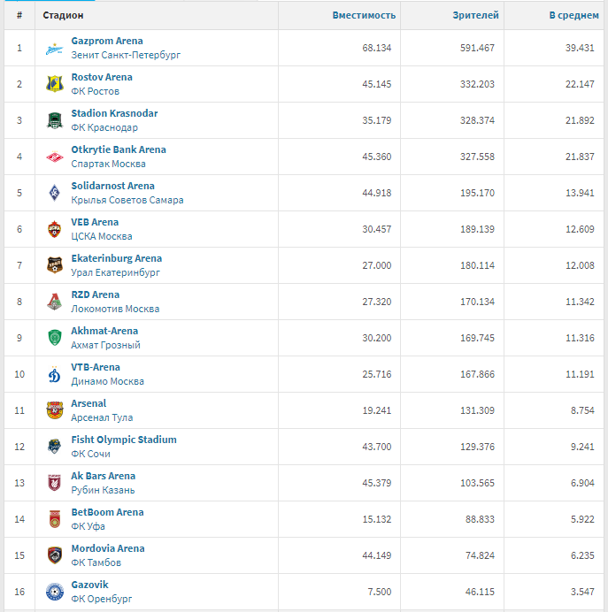Click the Akhmat Grozny club crest
The width and height of the screenshot is (608, 612).
(x=55, y=339)
